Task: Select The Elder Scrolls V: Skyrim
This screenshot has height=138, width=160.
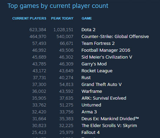Action: pos(109,126)
